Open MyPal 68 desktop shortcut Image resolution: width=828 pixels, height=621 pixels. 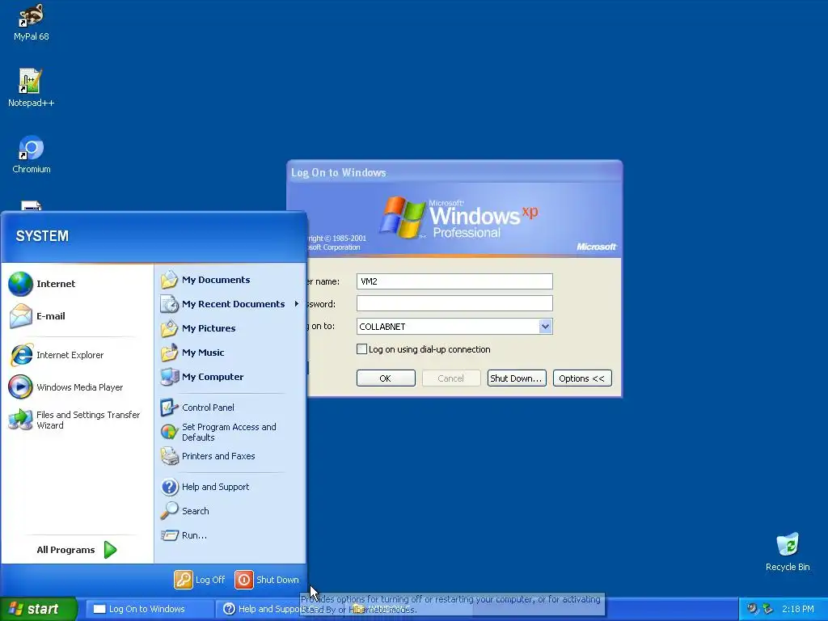[x=32, y=22]
